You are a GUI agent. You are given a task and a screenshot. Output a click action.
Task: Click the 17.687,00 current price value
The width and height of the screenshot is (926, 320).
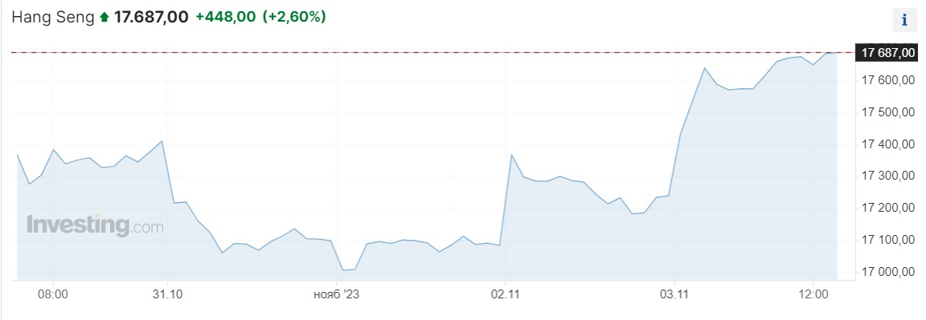click(151, 17)
